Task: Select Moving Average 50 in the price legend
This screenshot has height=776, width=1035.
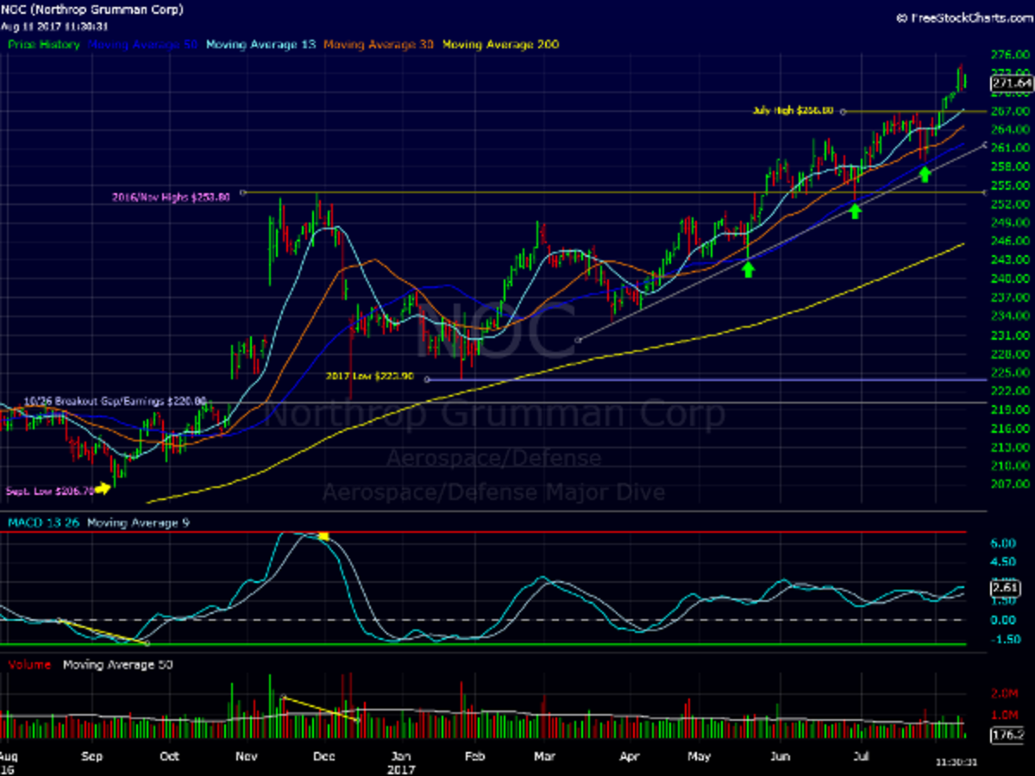Action: coord(143,44)
